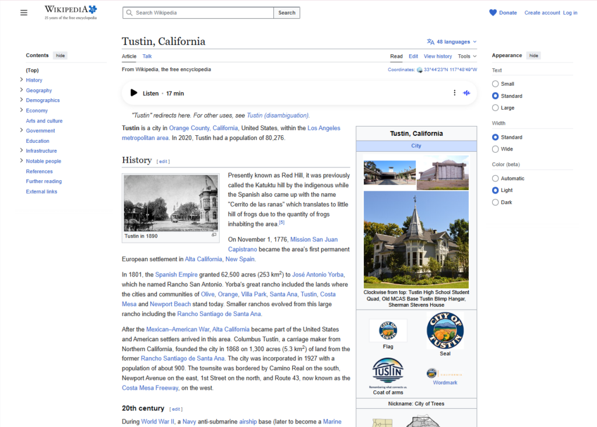Open the audio player three-dot menu
The image size is (597, 427).
click(454, 93)
